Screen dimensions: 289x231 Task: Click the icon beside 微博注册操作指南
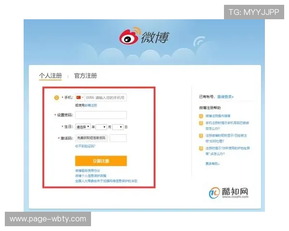click(x=201, y=116)
